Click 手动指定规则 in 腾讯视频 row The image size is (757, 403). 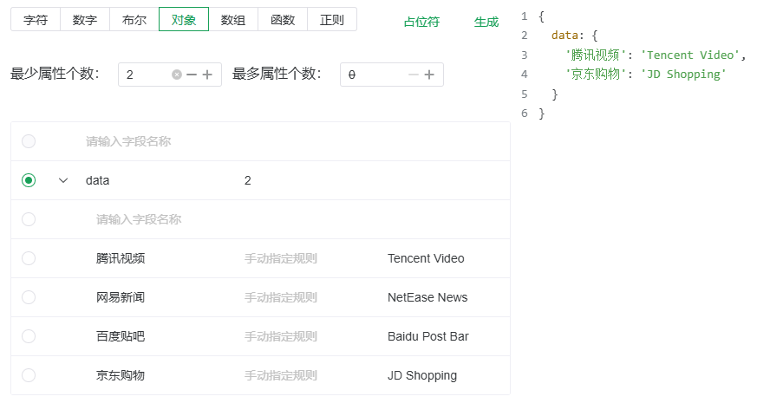(280, 258)
